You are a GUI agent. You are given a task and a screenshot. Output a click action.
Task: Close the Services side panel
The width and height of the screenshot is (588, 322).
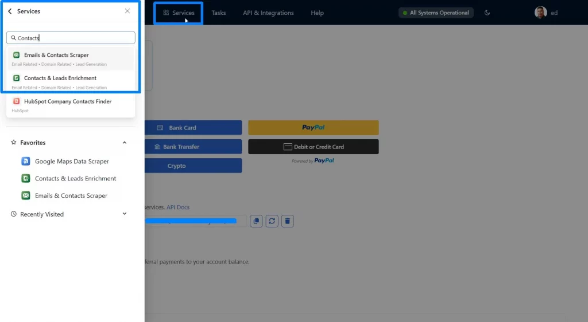pyautogui.click(x=127, y=11)
